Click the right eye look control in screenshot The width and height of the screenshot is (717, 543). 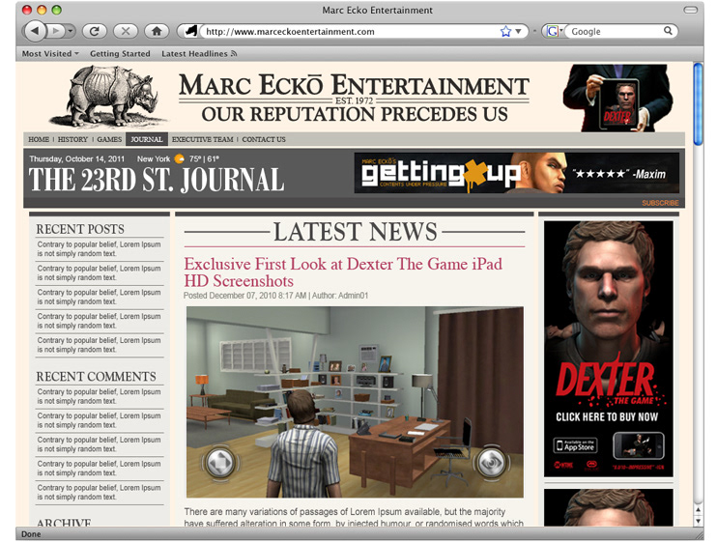[491, 463]
